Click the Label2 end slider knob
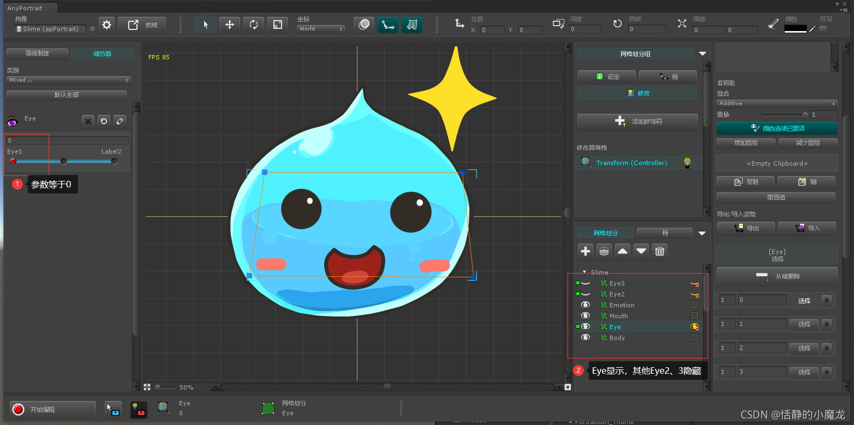Image resolution: width=854 pixels, height=425 pixels. (x=115, y=161)
